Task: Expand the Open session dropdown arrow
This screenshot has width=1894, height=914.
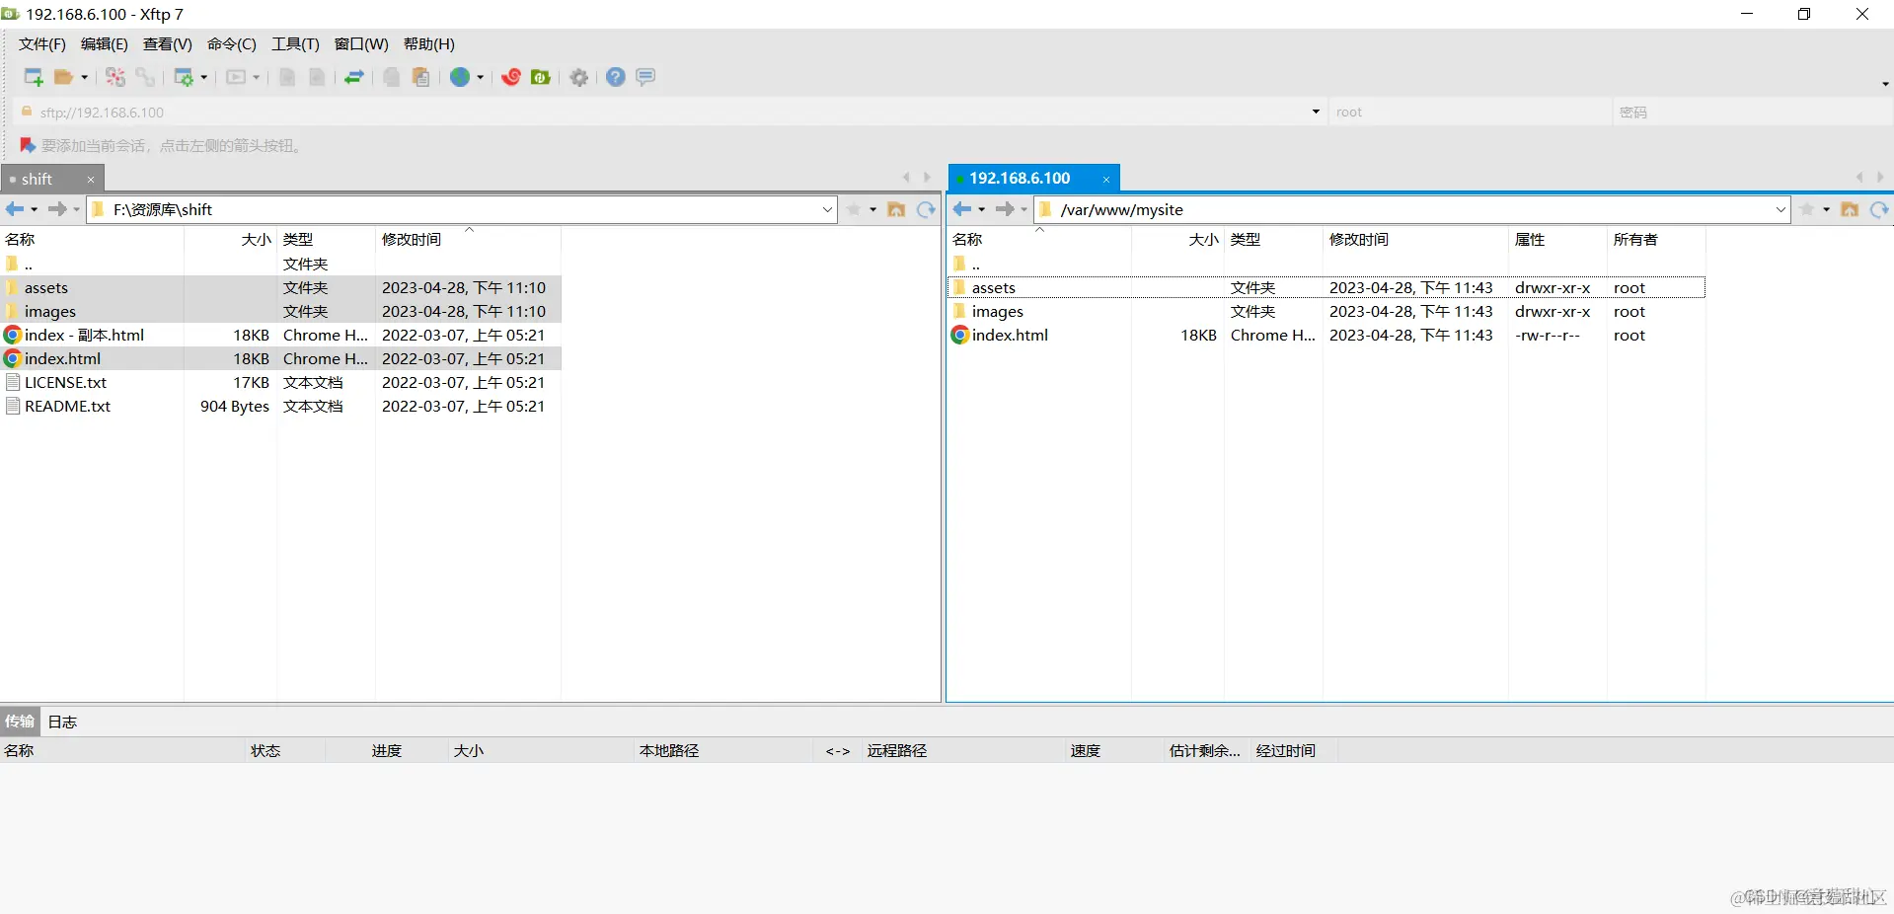Action: tap(84, 77)
